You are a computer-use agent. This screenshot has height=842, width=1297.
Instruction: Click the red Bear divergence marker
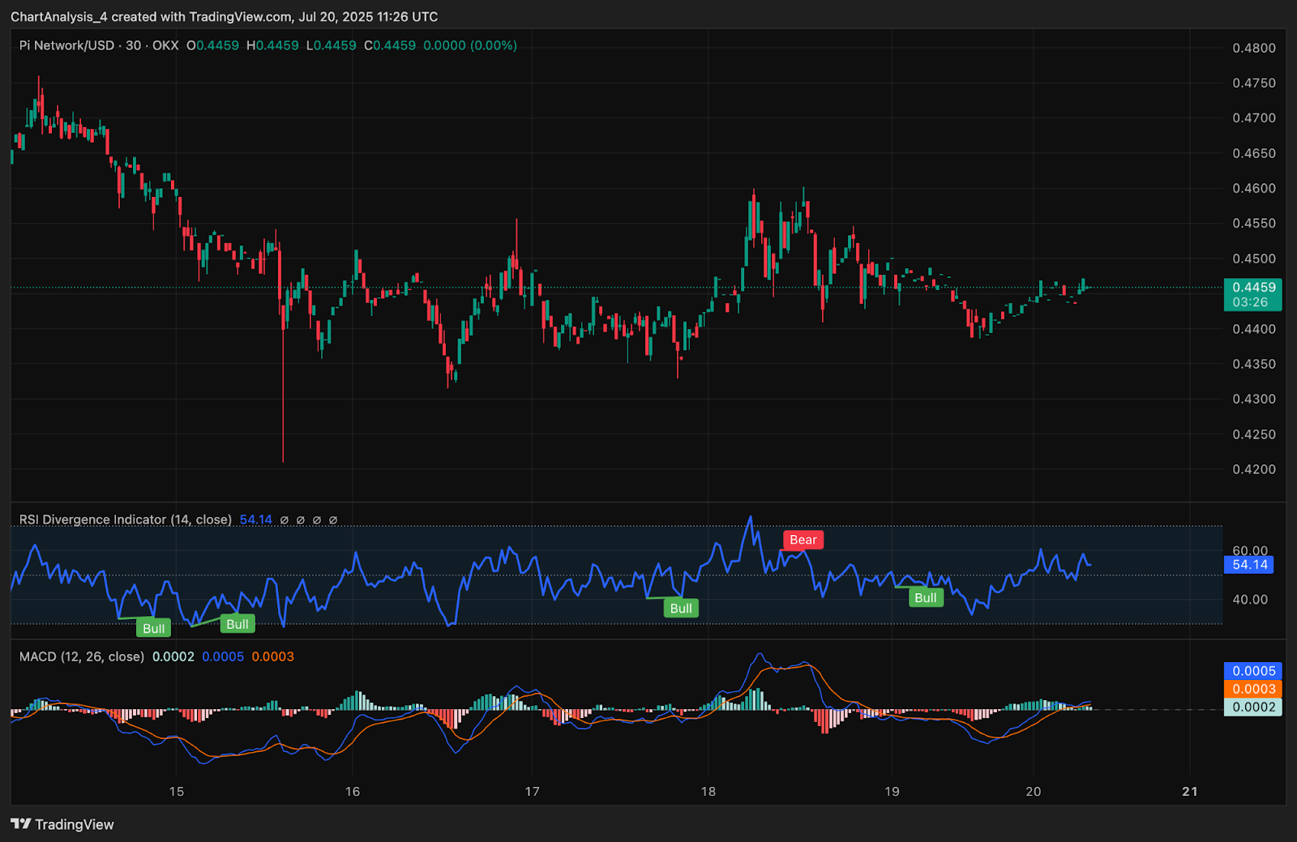(x=803, y=540)
